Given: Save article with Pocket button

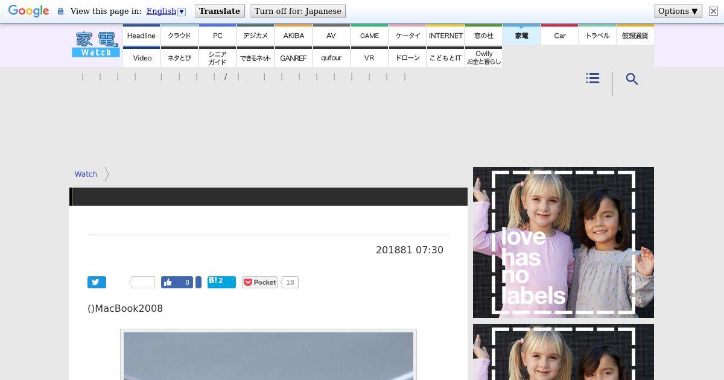Looking at the screenshot, I should [x=259, y=282].
